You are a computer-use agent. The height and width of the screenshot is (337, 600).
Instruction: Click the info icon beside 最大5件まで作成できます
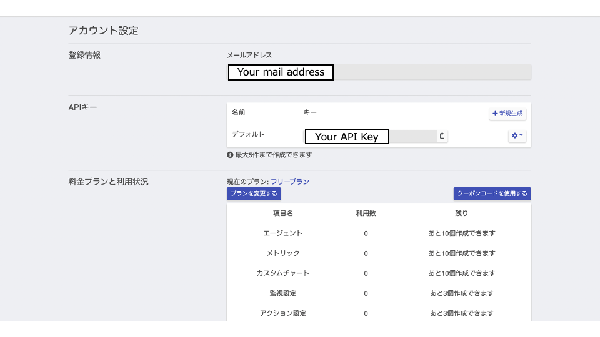pyautogui.click(x=230, y=154)
